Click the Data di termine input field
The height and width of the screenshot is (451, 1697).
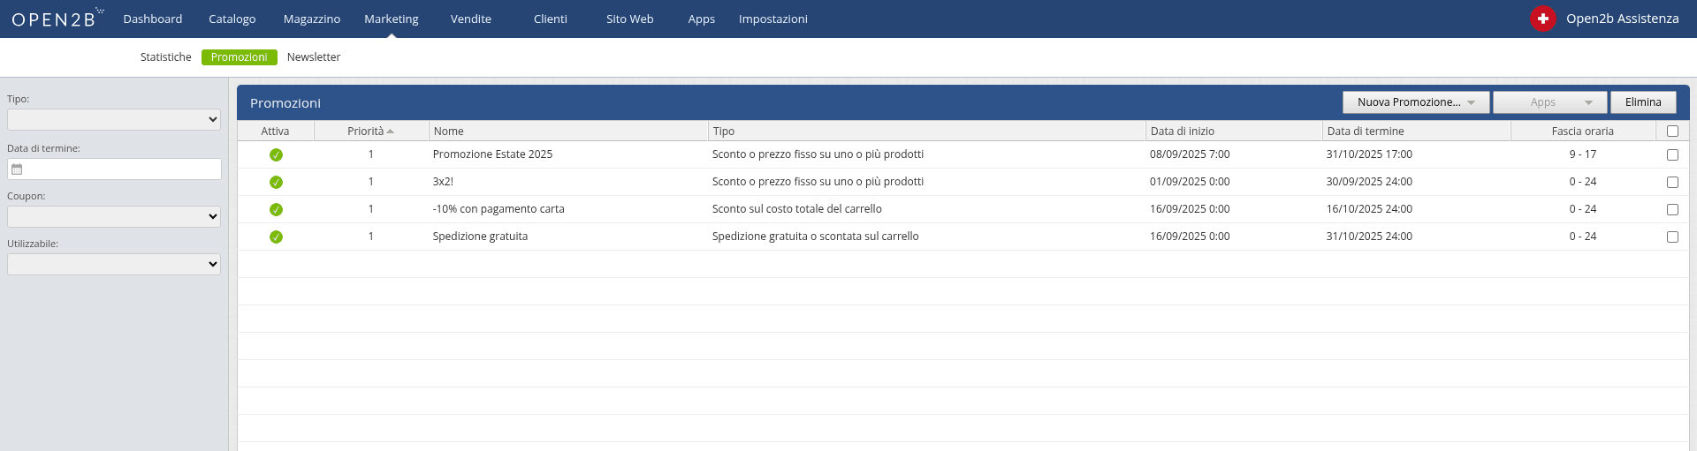(122, 169)
